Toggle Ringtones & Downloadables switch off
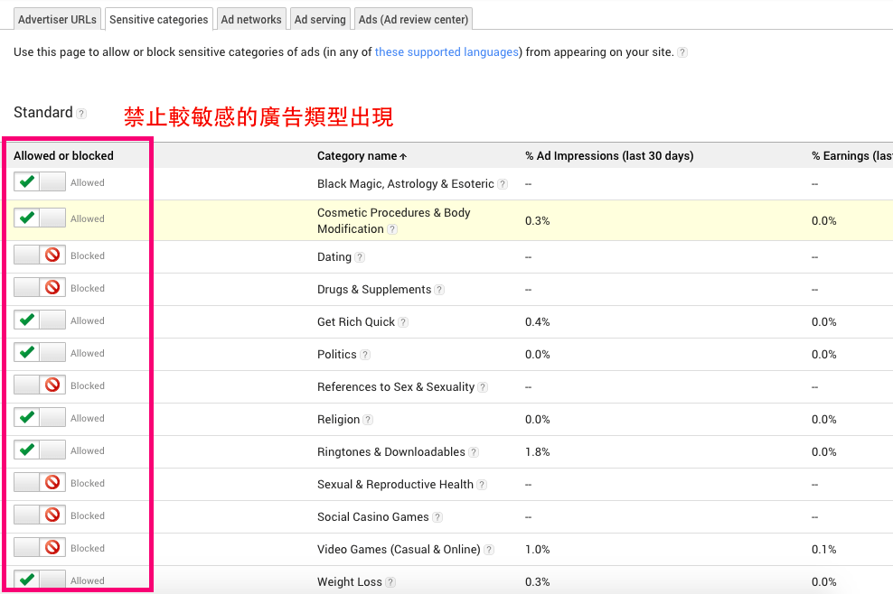Image resolution: width=893 pixels, height=594 pixels. coord(40,450)
